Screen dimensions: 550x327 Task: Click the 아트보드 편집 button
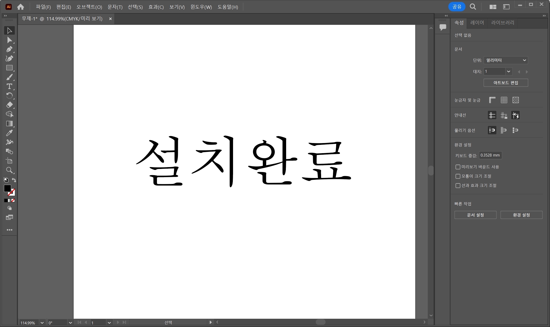505,83
